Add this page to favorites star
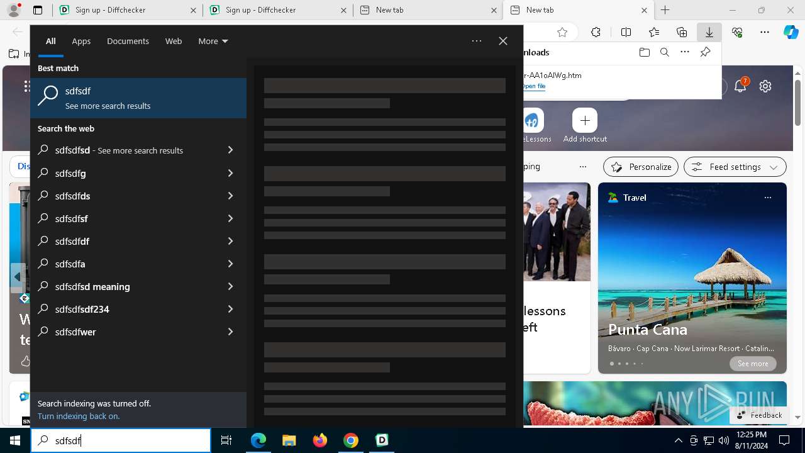Screen dimensions: 805x453 (x=562, y=33)
